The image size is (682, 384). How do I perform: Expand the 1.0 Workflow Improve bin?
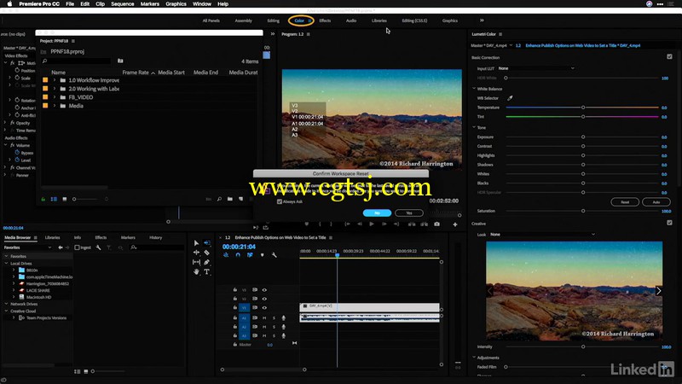pos(55,80)
